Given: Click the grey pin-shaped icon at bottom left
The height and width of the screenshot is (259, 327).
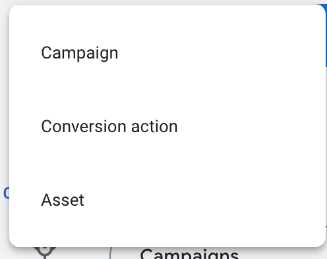Looking at the screenshot, I should tap(45, 252).
